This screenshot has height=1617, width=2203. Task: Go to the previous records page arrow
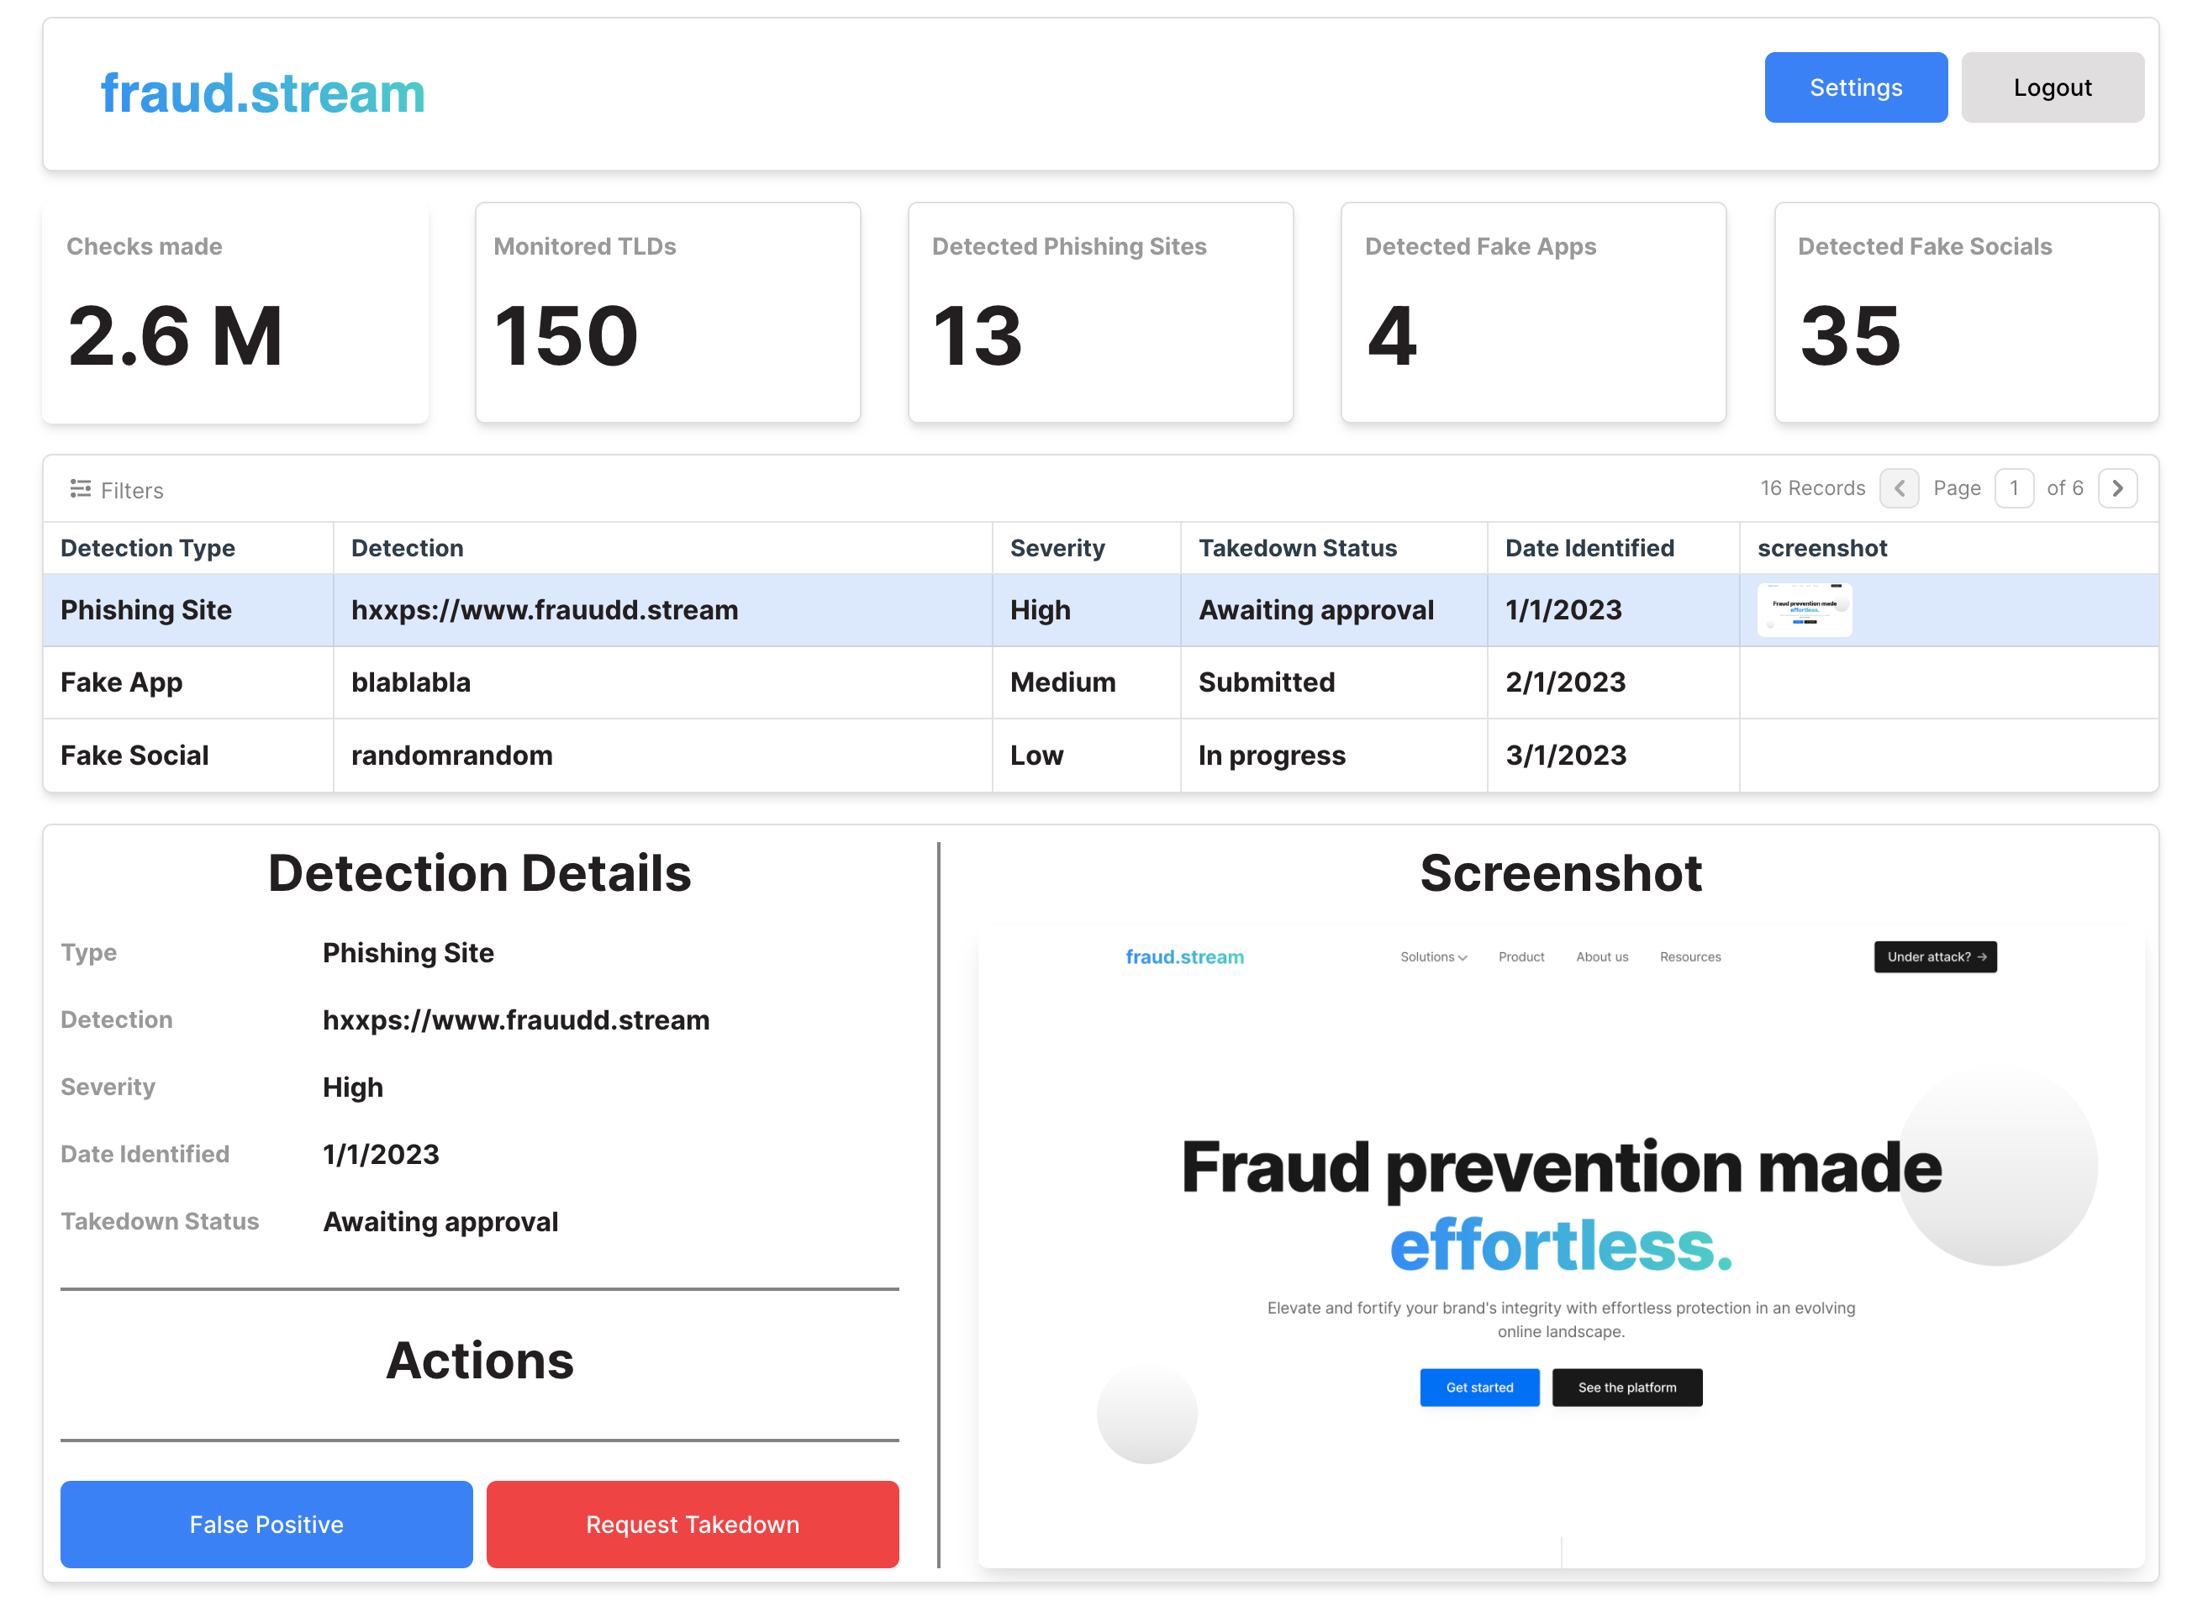(x=1899, y=488)
